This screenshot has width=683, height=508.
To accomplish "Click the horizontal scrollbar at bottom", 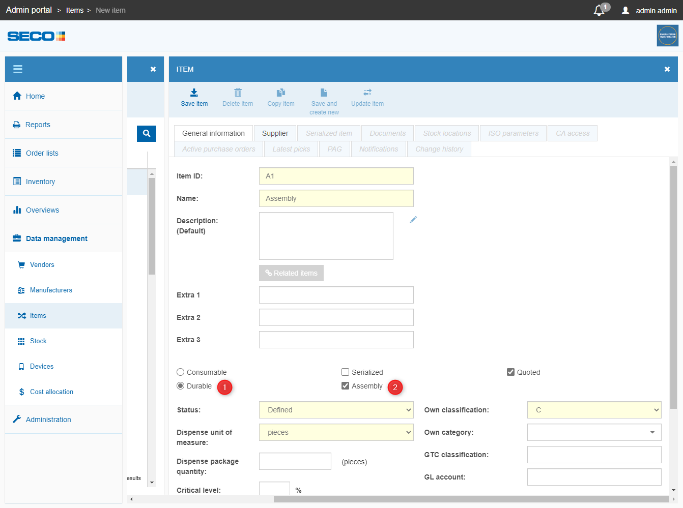I will (471, 499).
